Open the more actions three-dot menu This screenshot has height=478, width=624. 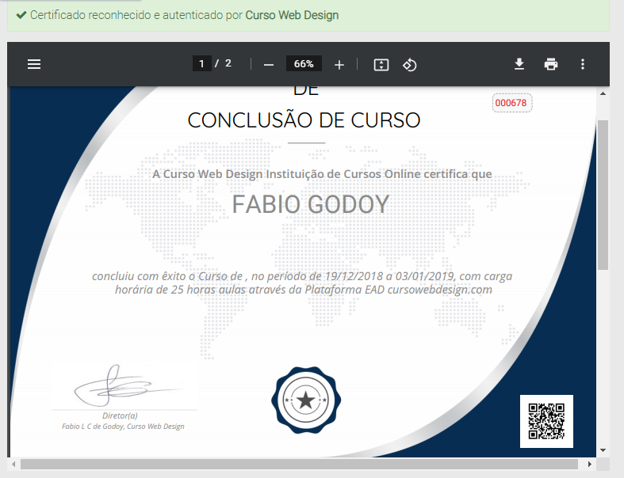coord(583,64)
